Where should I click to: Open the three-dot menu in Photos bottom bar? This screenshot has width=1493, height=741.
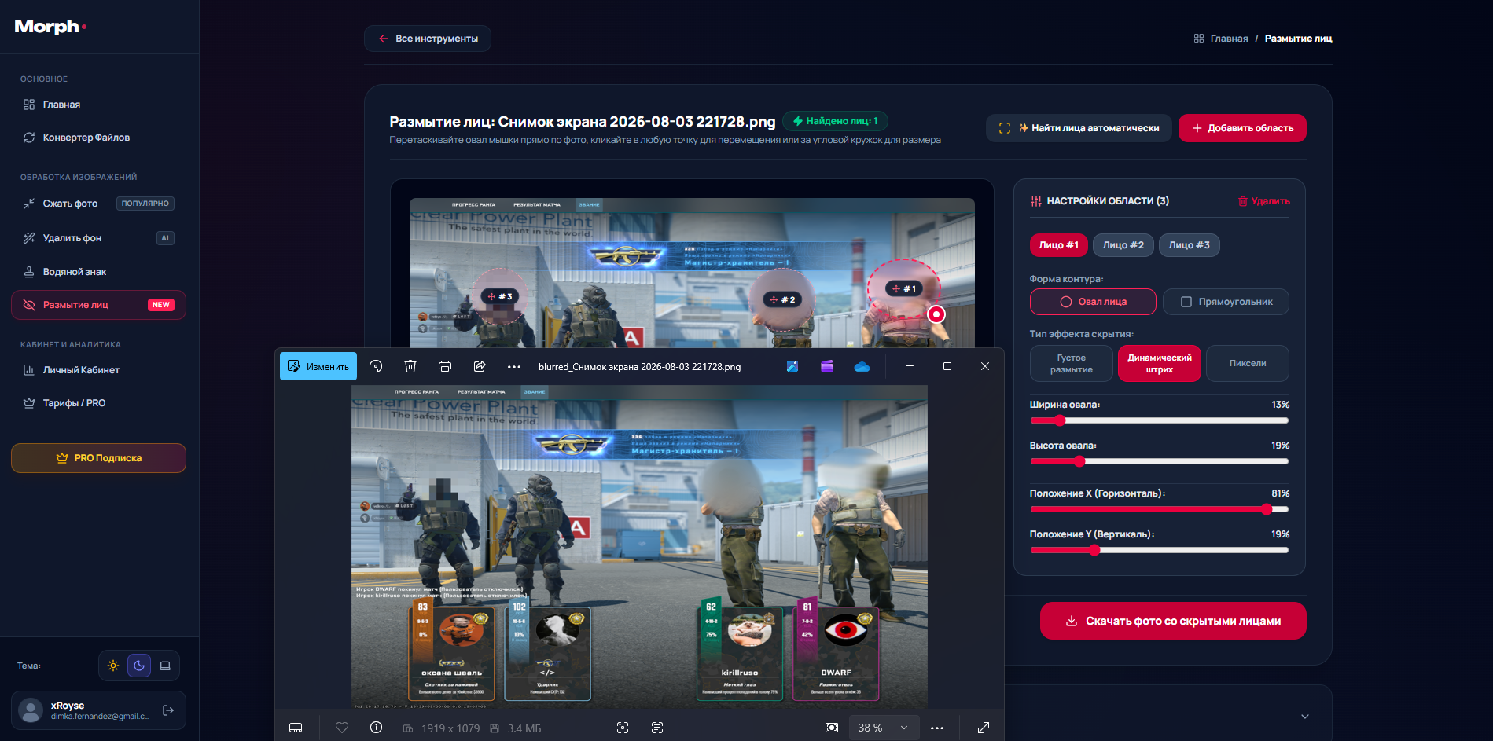[x=937, y=728]
